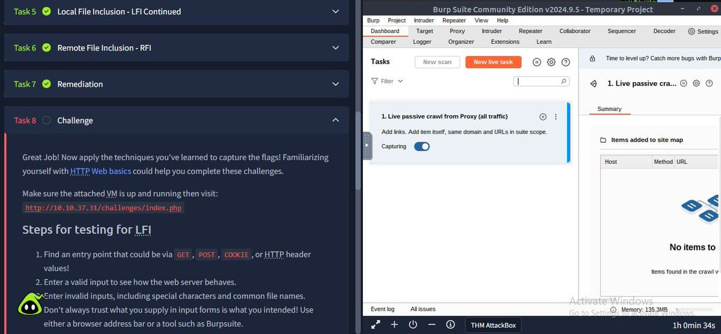Collapse Task 8 Challenge section
Image resolution: width=721 pixels, height=334 pixels.
335,120
